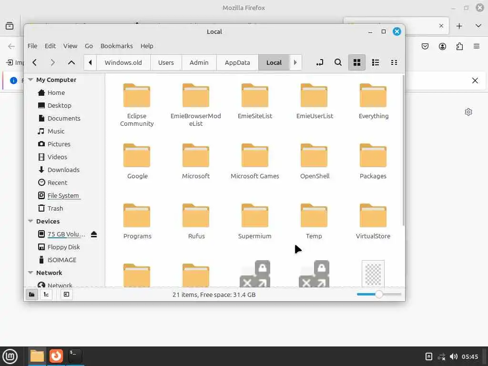Jump to Windows.old in path bar

(x=123, y=62)
